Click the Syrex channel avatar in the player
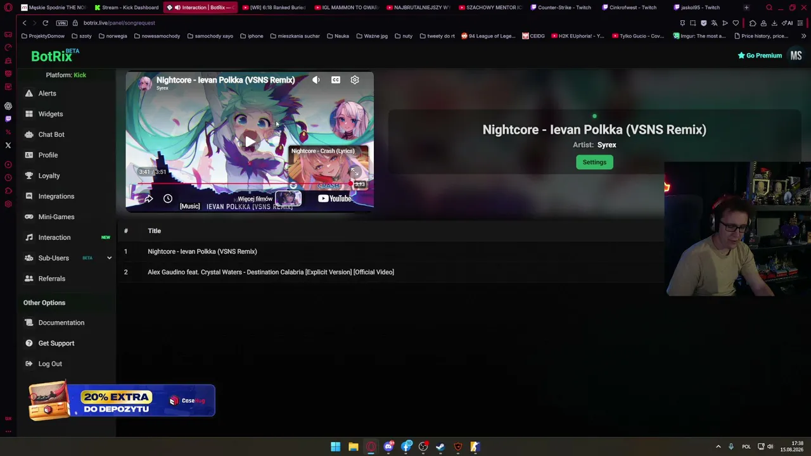Viewport: 811px width, 456px height. tap(145, 83)
